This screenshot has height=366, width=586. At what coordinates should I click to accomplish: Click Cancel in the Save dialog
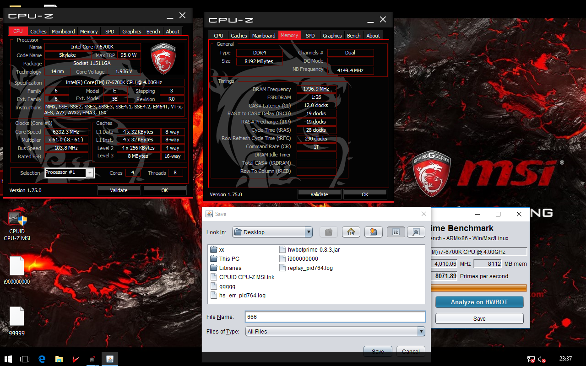pos(411,351)
